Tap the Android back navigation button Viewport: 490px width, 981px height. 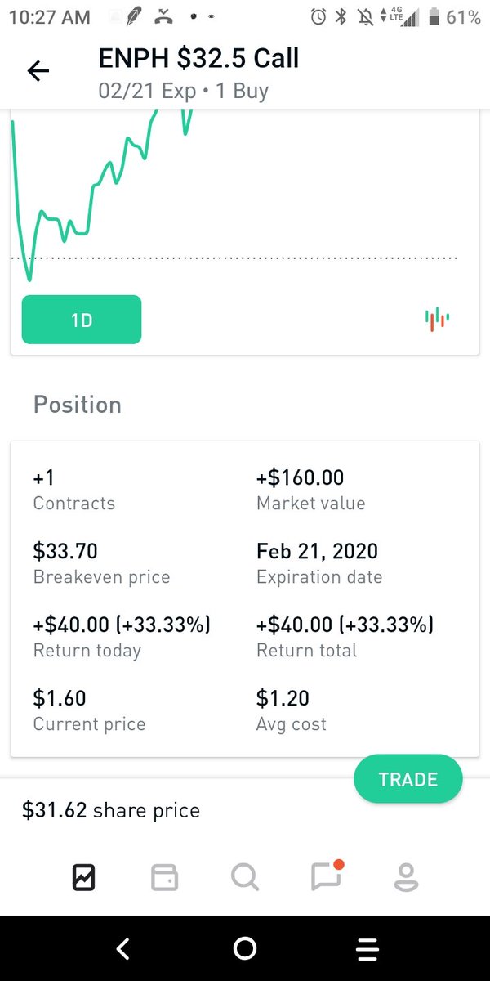[122, 948]
